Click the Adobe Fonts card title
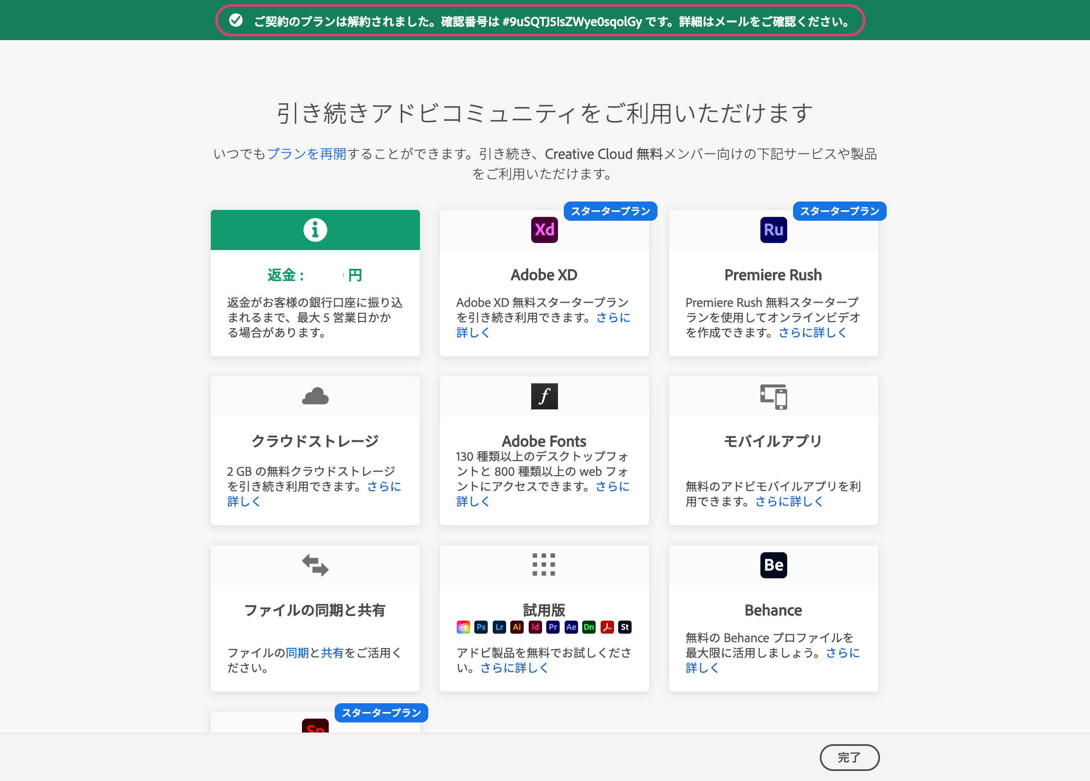This screenshot has height=781, width=1090. 544,442
